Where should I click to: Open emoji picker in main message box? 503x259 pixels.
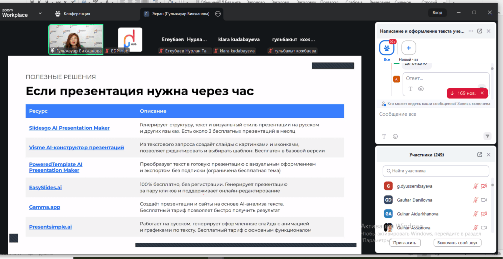[395, 136]
